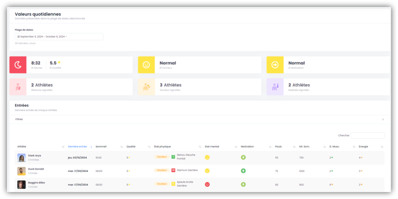This screenshot has width=398, height=199.
Task: Open Duck Donald's athlete name link
Action: 36,169
